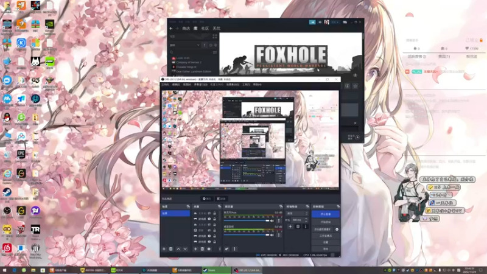Viewport: 487px width, 274px height.
Task: Open Steam notifications bell
Action: point(320,22)
